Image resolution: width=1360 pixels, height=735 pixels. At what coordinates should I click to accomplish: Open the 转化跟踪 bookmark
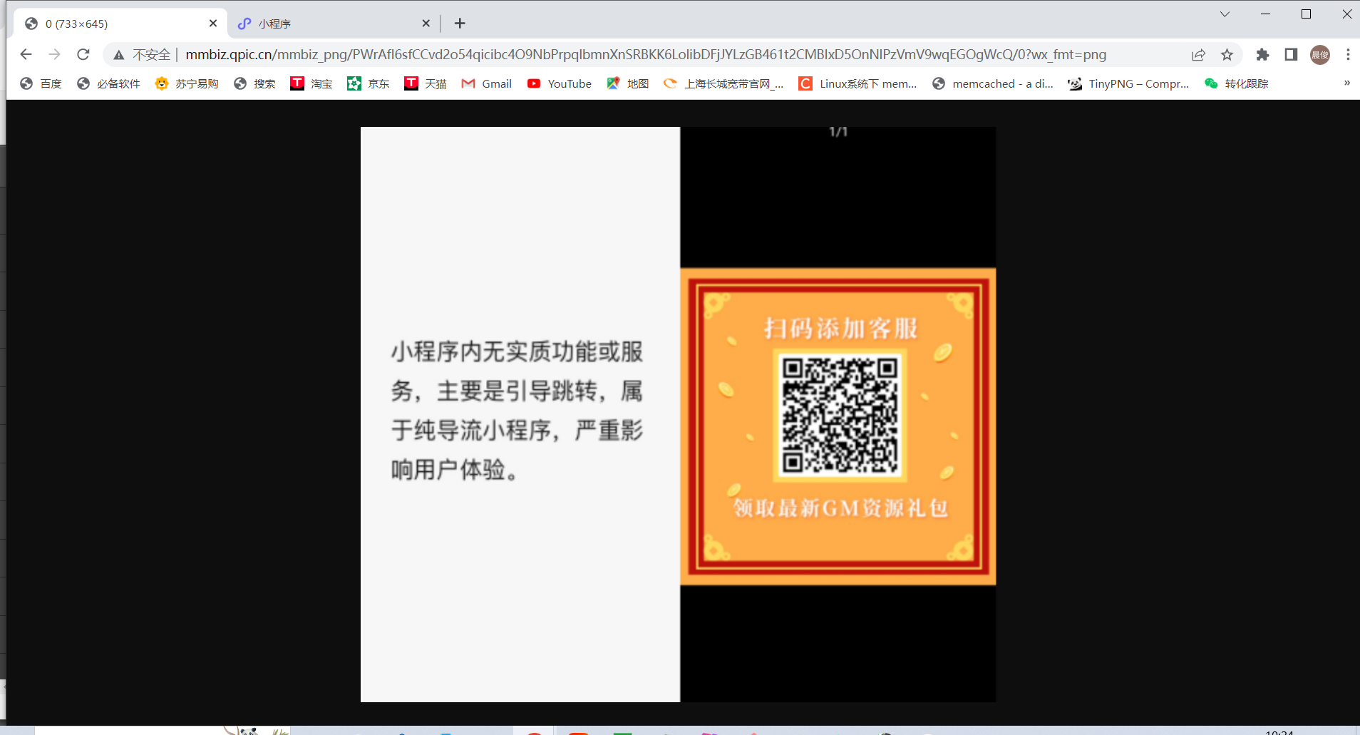(x=1237, y=83)
